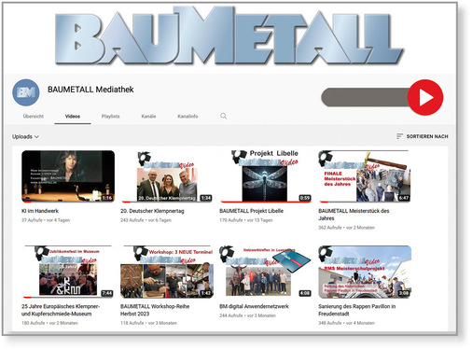Viewport: 472px width, 350px height.
Task: Open BAUMETALL Meisterstück des Jahres title
Action: 354,215
